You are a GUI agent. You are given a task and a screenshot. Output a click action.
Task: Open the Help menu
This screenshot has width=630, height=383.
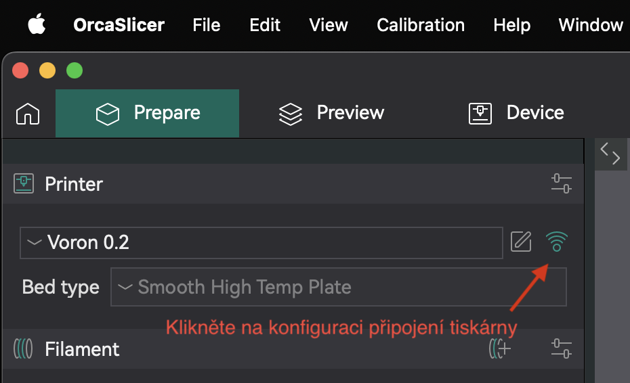click(511, 25)
